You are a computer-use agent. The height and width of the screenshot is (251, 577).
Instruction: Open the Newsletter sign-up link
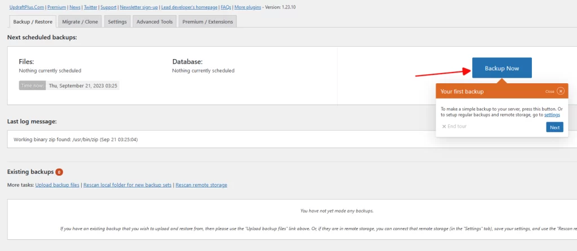pyautogui.click(x=139, y=7)
